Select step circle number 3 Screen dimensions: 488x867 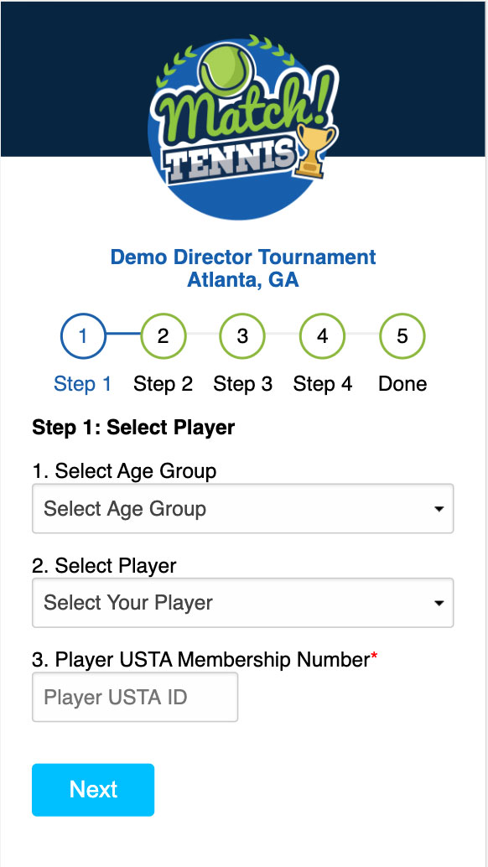(x=242, y=335)
